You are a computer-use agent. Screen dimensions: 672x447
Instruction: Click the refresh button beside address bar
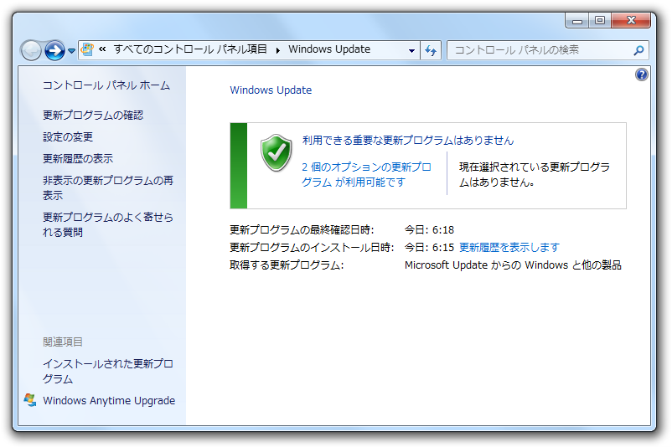click(431, 50)
